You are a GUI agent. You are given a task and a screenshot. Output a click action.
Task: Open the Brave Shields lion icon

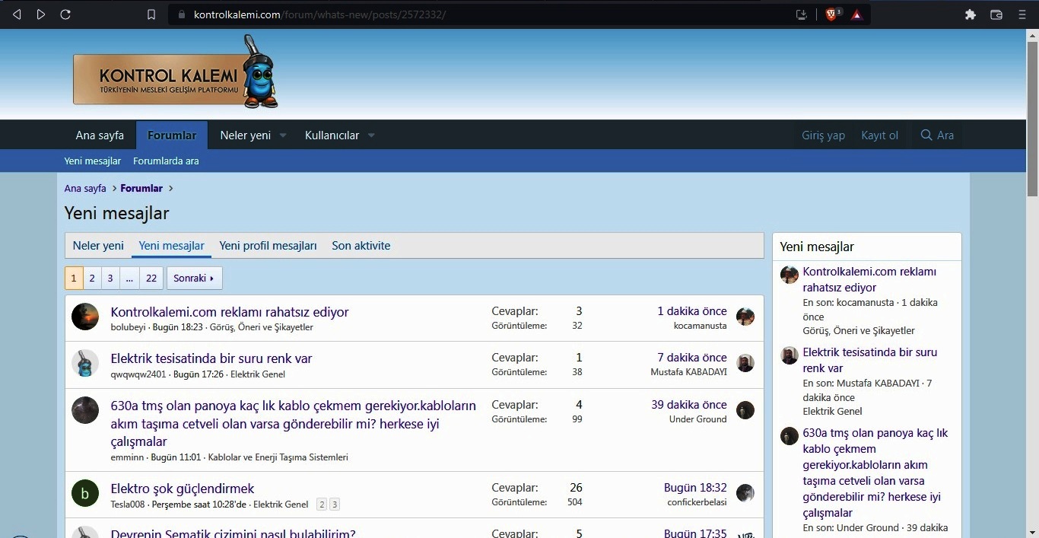[x=831, y=14]
